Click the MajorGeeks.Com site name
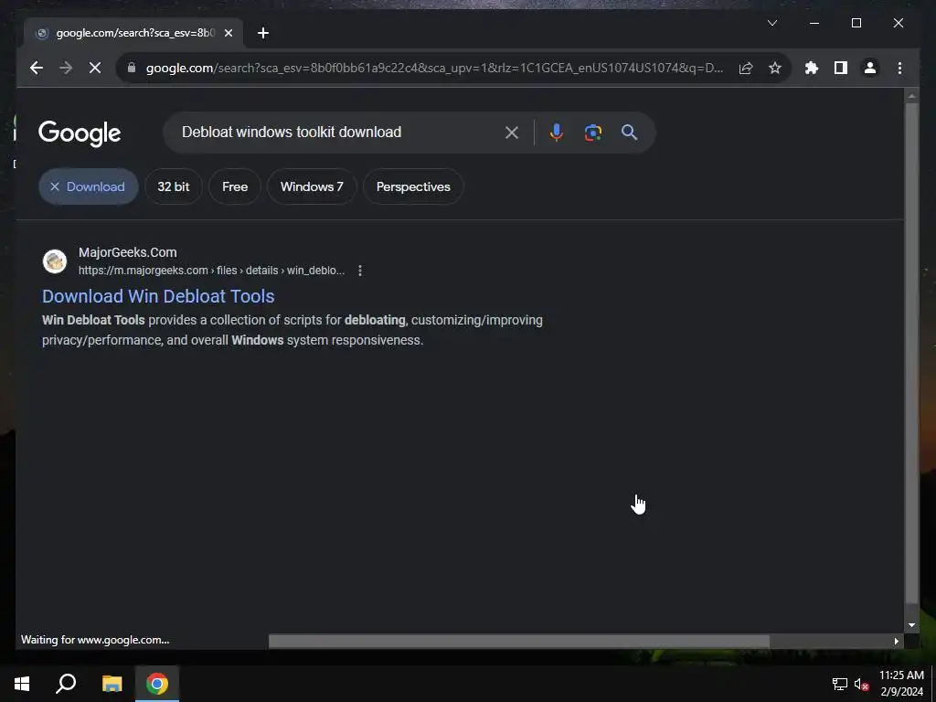 [127, 252]
